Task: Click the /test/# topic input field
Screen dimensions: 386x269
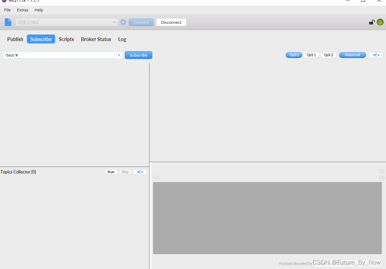Action: [x=59, y=55]
